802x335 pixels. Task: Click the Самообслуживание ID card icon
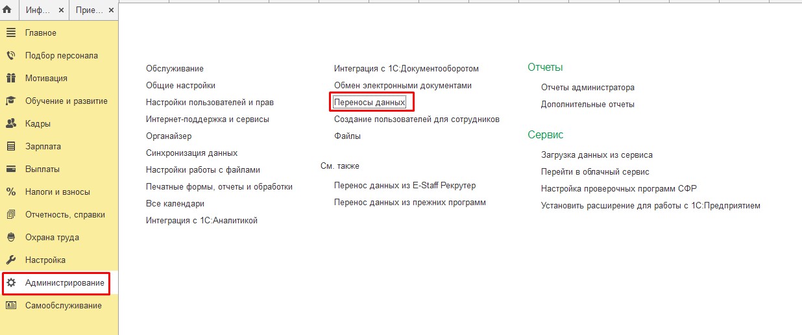pos(11,306)
